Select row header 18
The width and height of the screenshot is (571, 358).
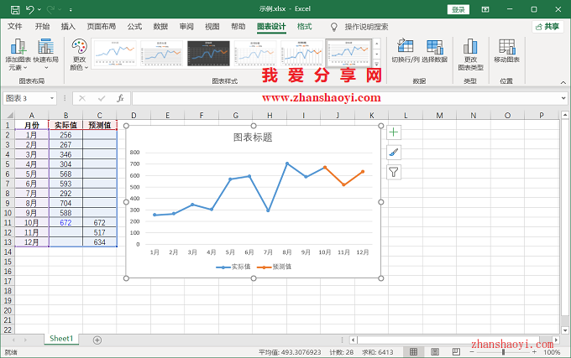tap(8, 291)
